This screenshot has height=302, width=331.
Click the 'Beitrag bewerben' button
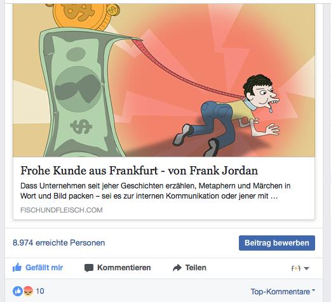pyautogui.click(x=277, y=243)
